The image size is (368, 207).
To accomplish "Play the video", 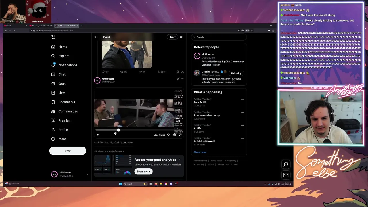I will 97,135.
